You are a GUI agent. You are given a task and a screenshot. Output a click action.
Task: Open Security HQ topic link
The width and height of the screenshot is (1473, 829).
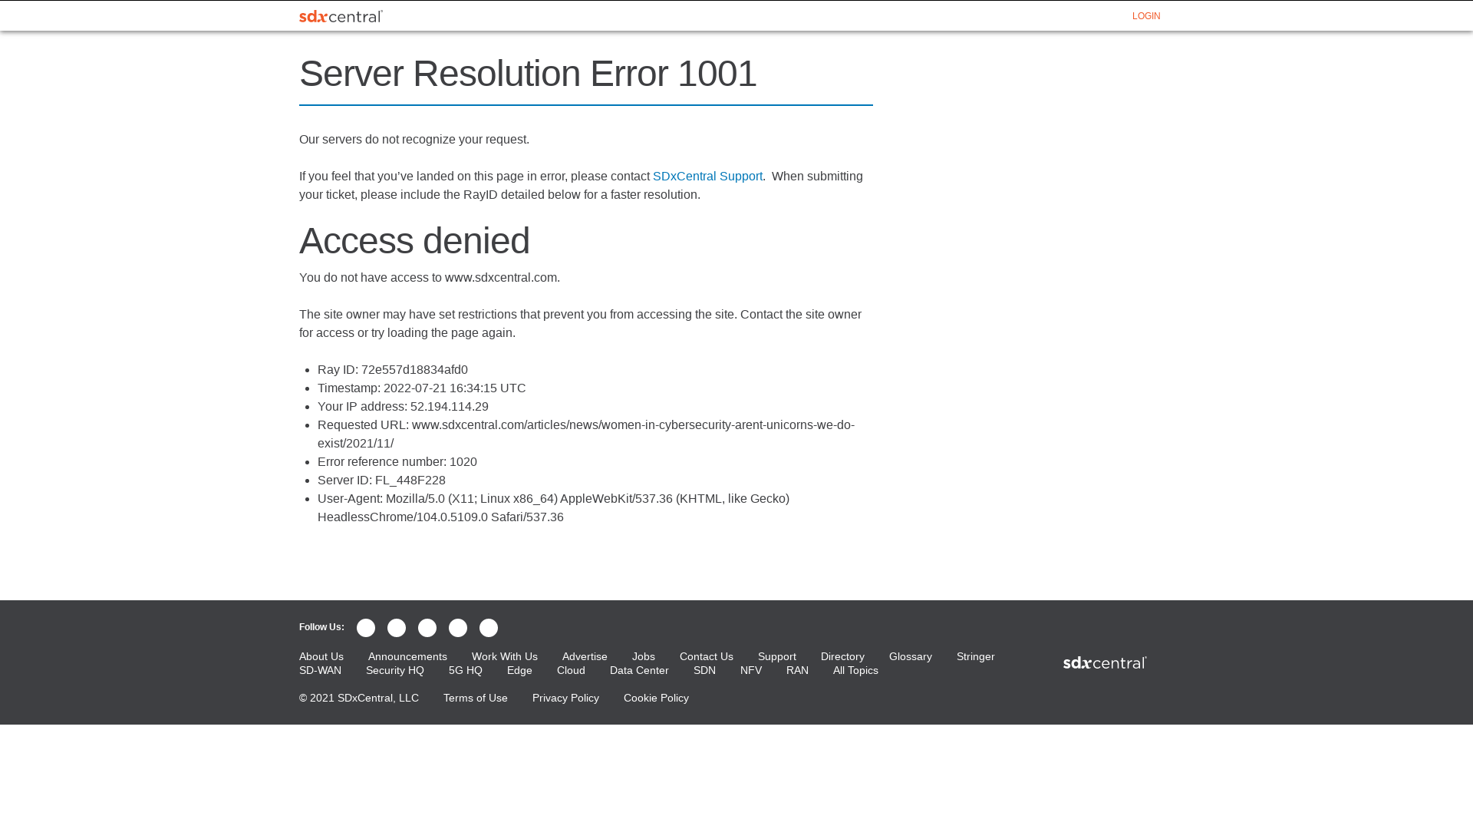point(395,671)
